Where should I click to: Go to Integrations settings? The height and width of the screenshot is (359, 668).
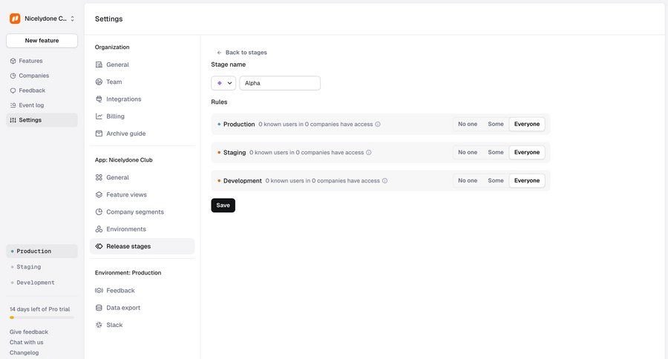143,99
